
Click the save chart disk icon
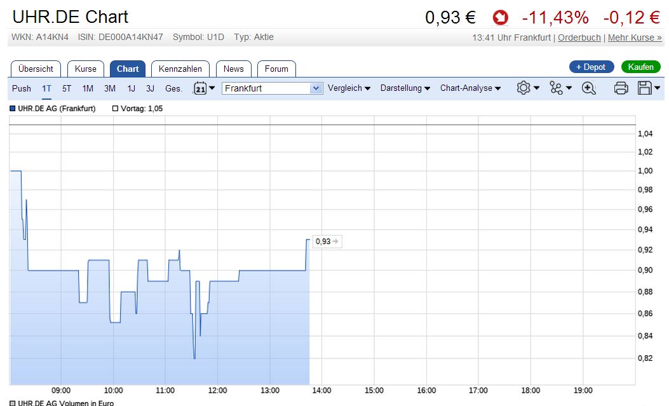coord(645,88)
